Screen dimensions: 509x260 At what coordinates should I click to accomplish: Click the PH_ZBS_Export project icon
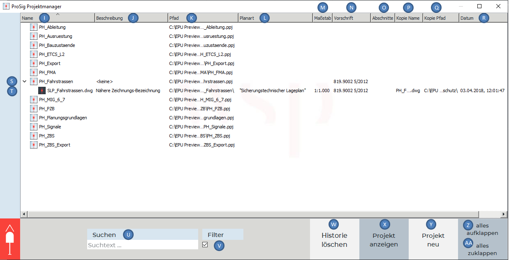click(x=34, y=145)
